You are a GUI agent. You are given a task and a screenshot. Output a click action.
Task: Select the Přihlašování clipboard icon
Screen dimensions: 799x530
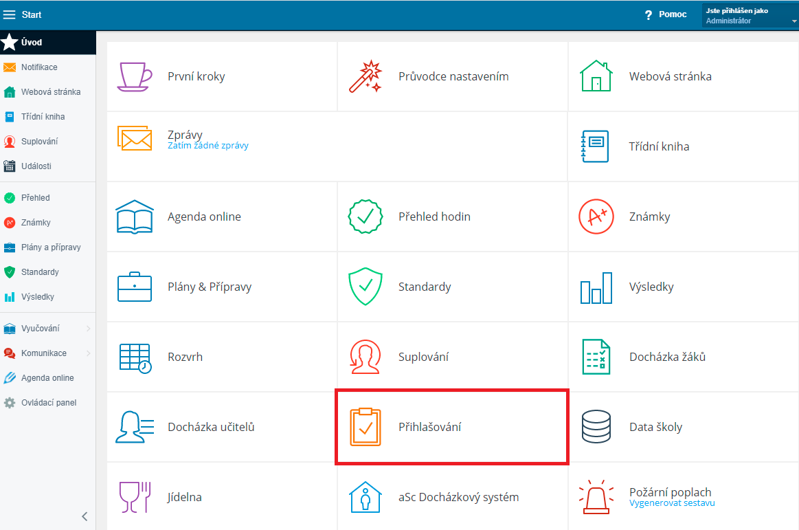(365, 427)
